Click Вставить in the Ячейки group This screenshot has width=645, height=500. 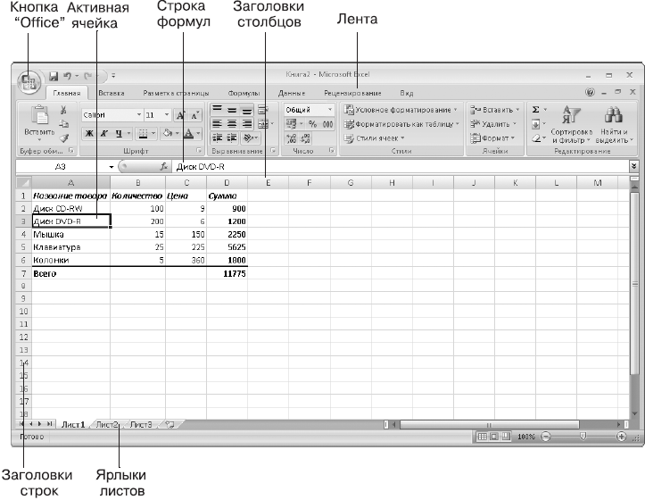(495, 110)
